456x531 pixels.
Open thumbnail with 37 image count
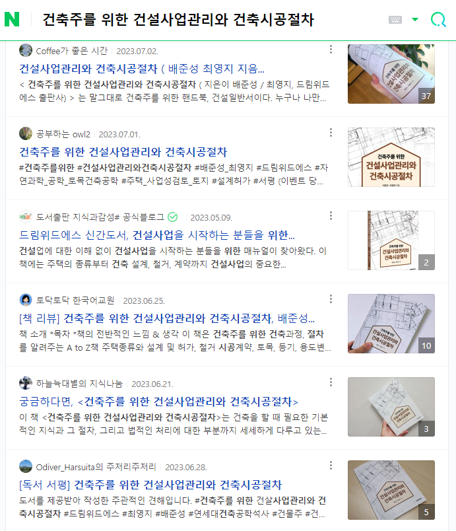click(x=391, y=74)
